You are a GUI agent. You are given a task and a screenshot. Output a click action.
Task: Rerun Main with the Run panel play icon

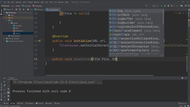click(4, 82)
